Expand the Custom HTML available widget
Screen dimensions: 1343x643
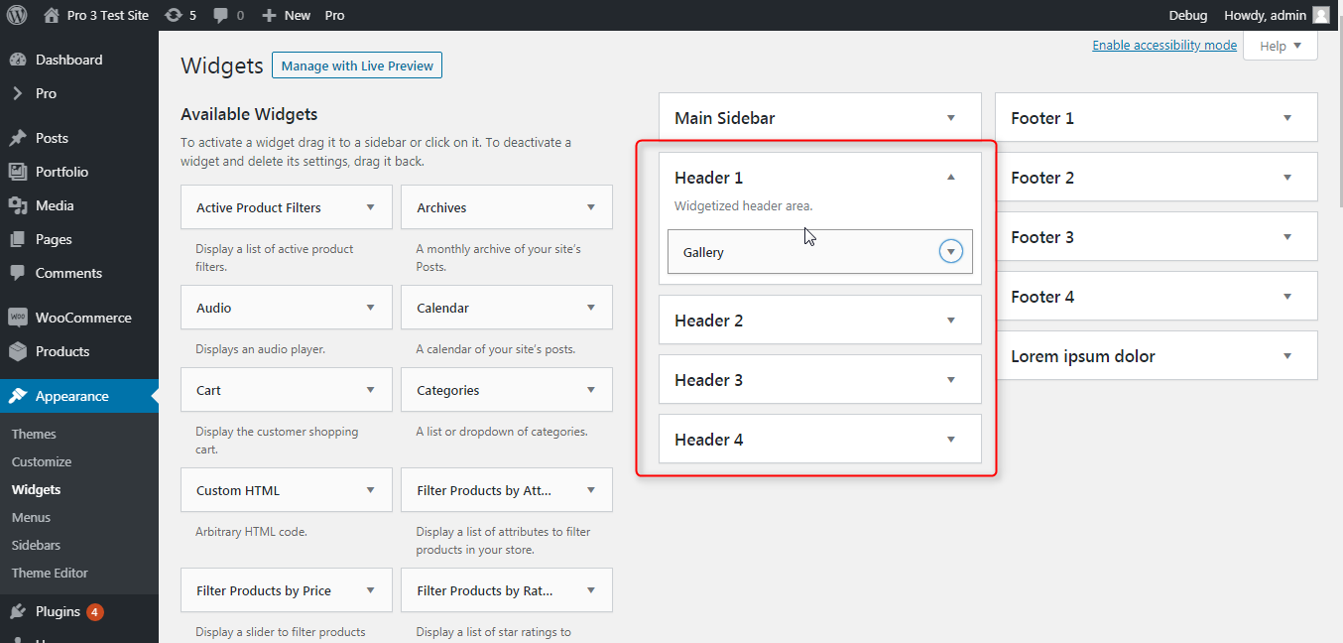point(371,490)
